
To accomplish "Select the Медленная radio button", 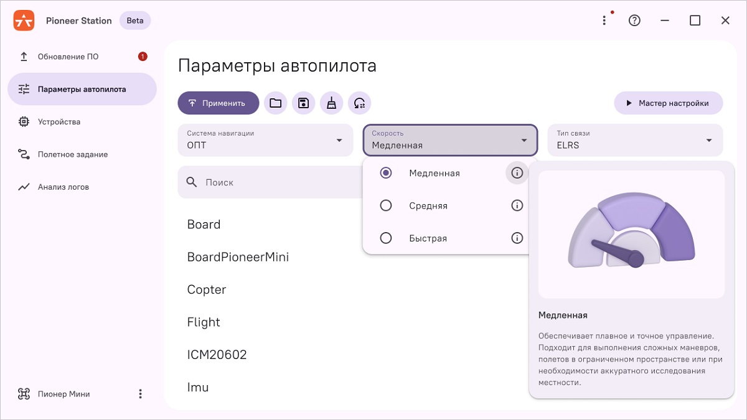I will 386,173.
